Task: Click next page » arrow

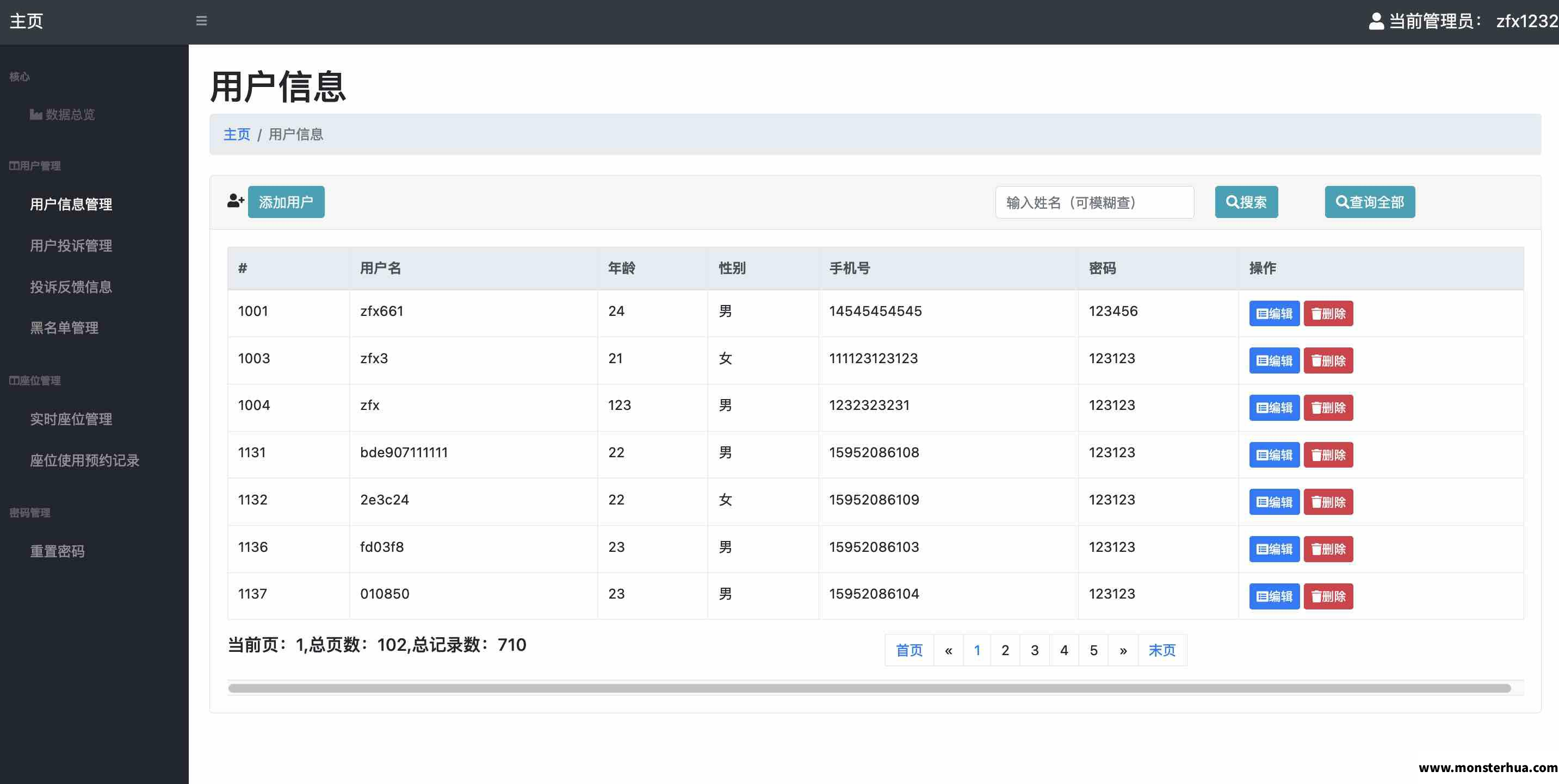Action: click(1123, 650)
